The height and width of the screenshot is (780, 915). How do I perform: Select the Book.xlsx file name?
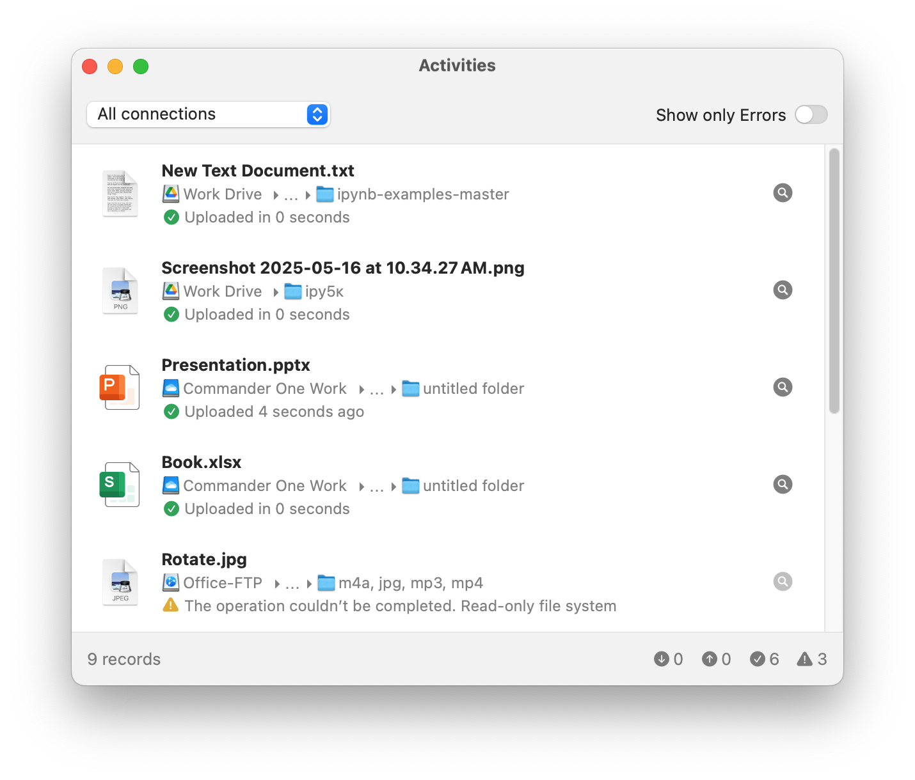[x=202, y=462]
